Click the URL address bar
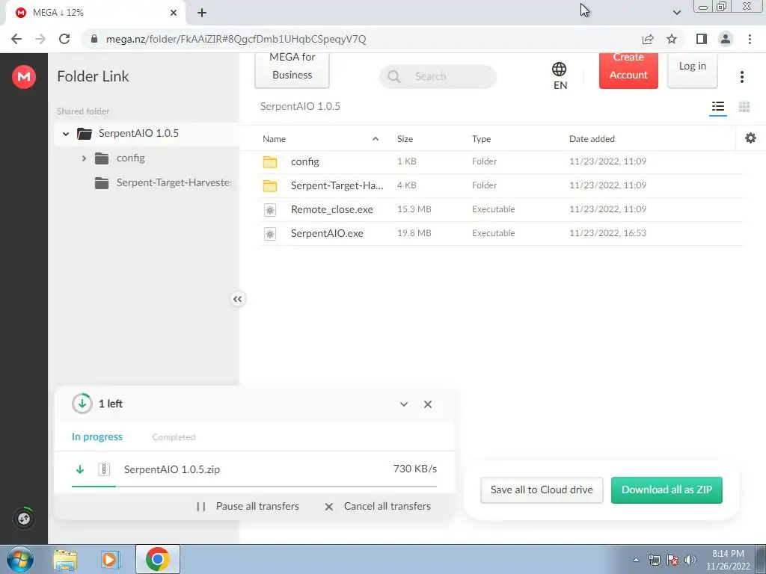 (361, 39)
